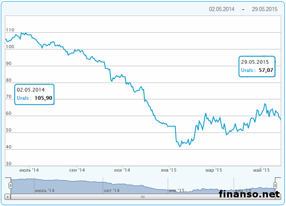Viewport: 286px width, 206px height.
Task: Click the 29.05.2015 Urals 57,07 tooltip
Action: tap(257, 66)
